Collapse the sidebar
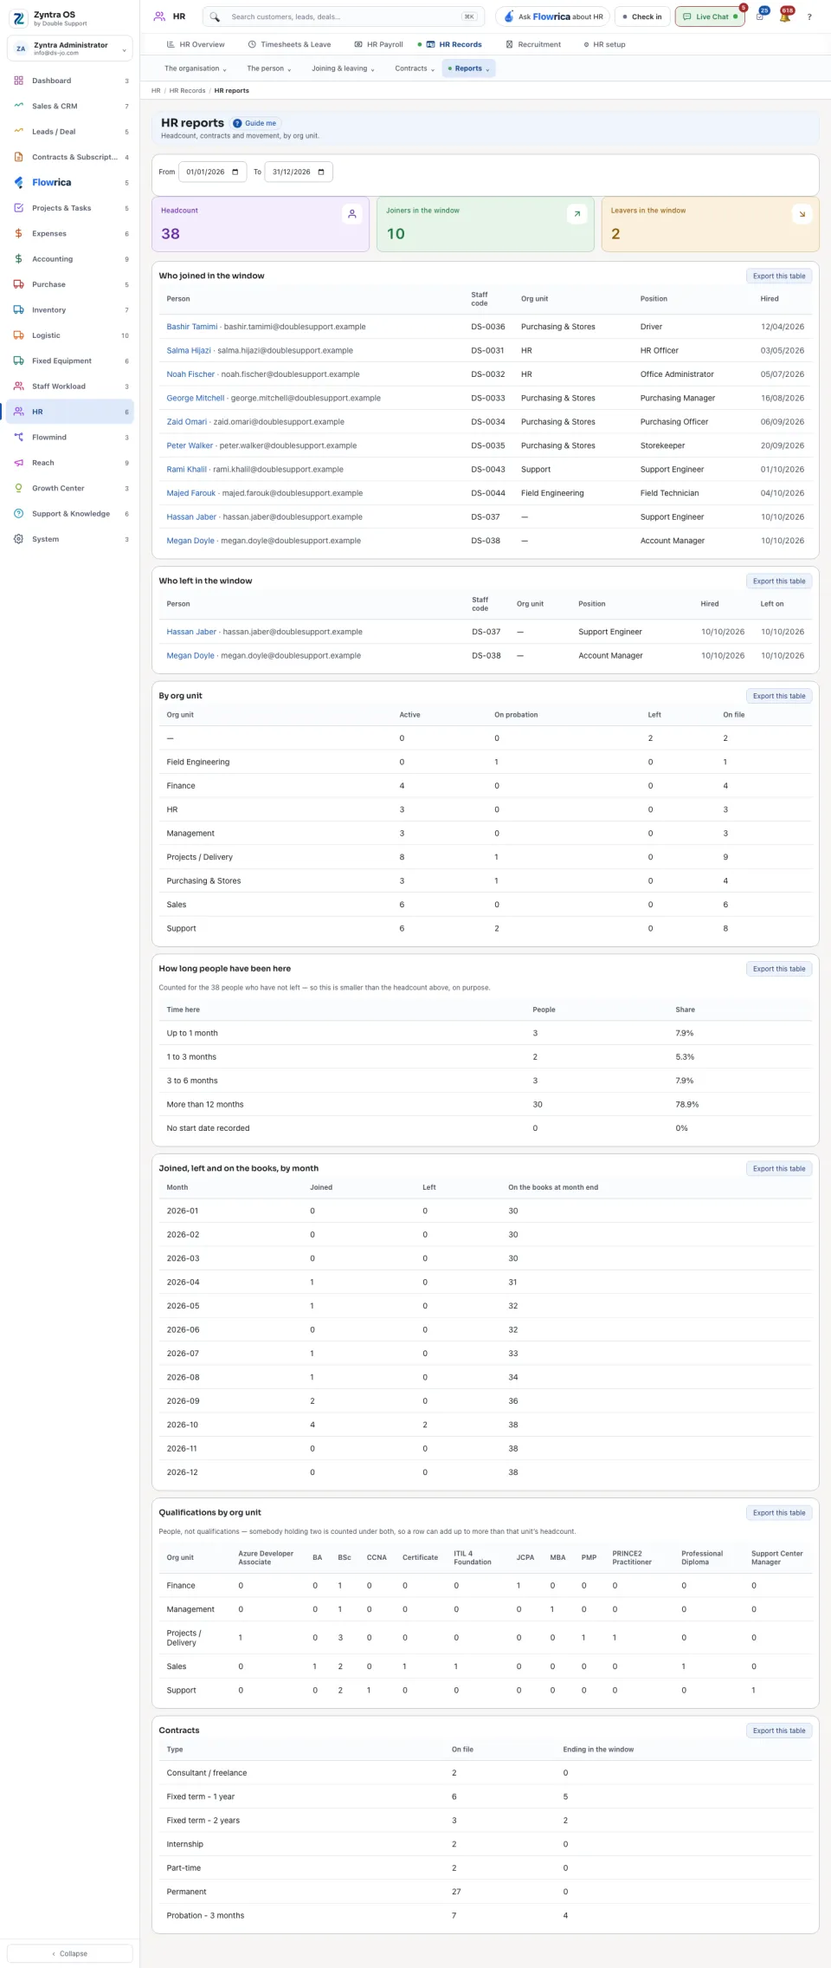The height and width of the screenshot is (1968, 831). [x=70, y=1953]
